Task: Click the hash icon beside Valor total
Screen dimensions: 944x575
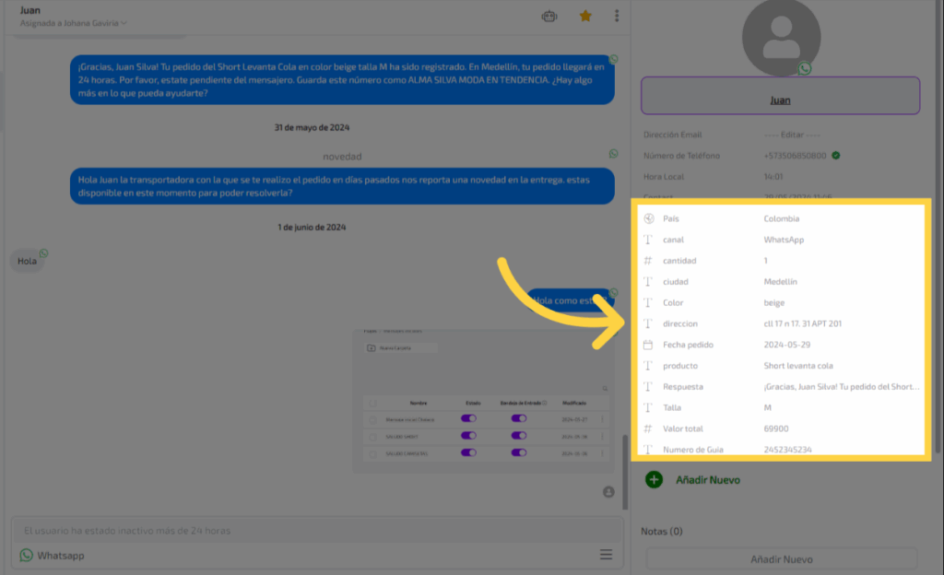Action: pyautogui.click(x=648, y=428)
